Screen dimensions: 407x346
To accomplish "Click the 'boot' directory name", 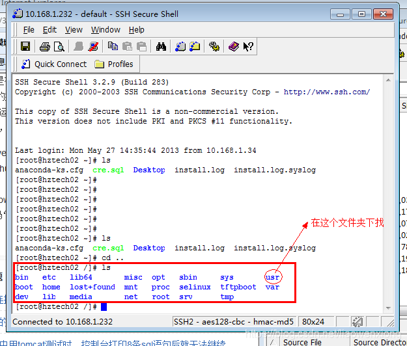I will (x=24, y=287).
